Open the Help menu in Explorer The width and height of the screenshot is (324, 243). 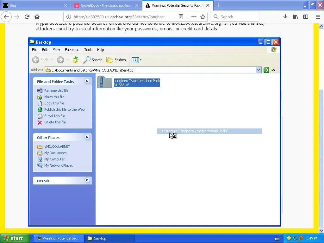[100, 50]
